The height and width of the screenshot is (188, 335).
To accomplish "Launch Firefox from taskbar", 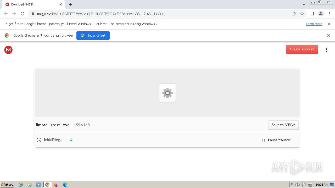I will 56,185.
